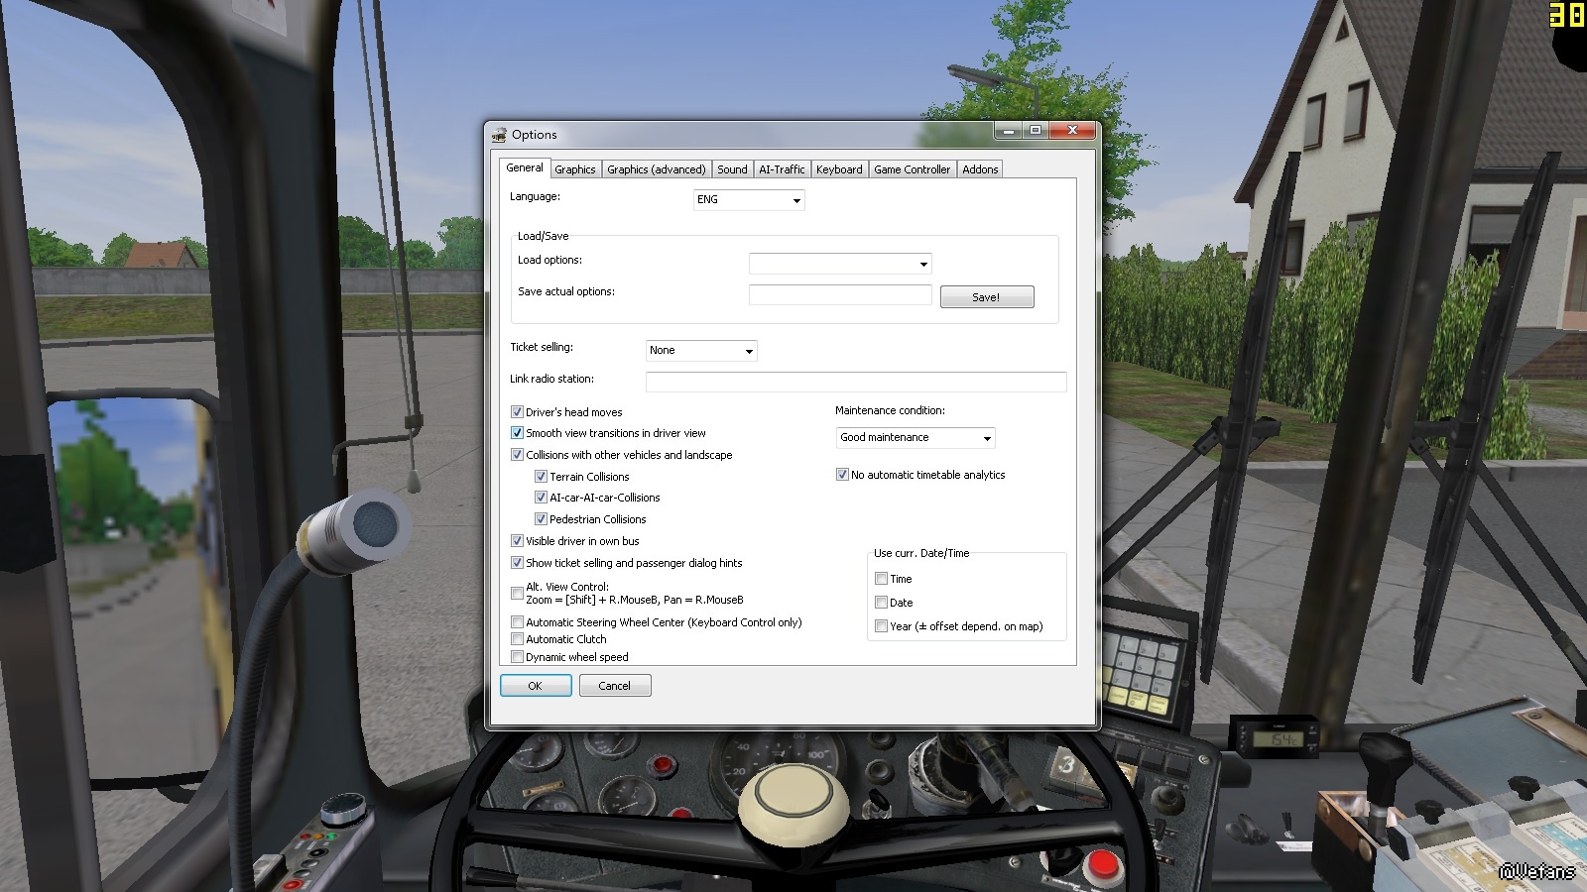1587x892 pixels.
Task: Open Maintenance condition dropdown
Action: pyautogui.click(x=915, y=438)
